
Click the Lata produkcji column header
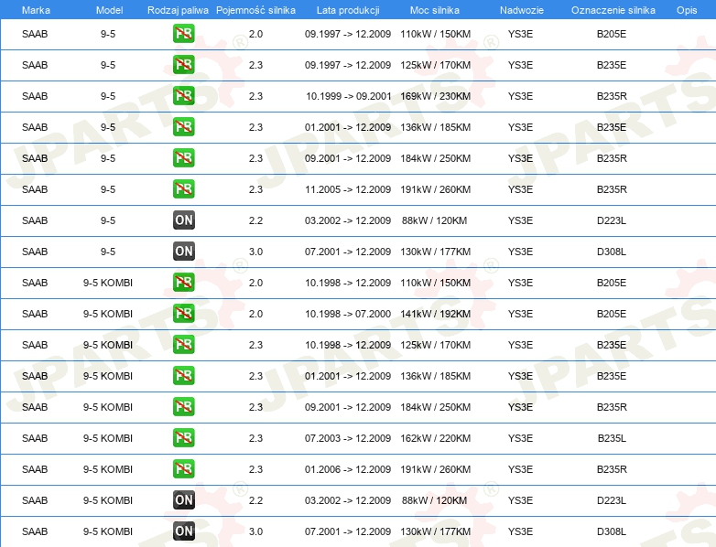[x=348, y=10]
